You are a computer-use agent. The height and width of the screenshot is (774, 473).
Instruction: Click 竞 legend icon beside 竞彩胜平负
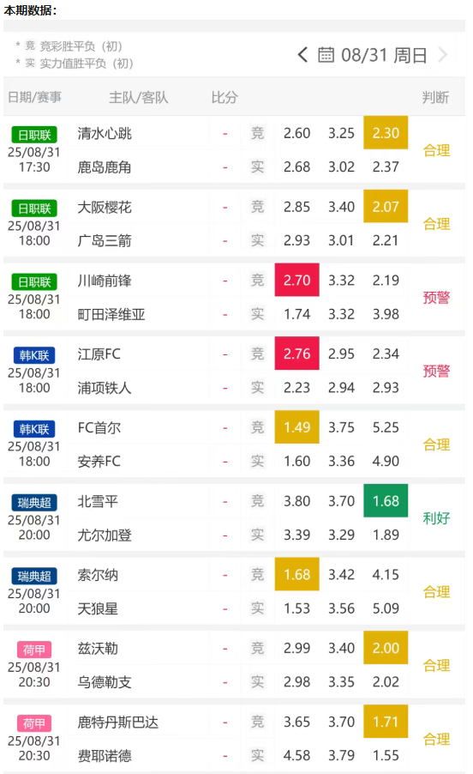coord(31,45)
